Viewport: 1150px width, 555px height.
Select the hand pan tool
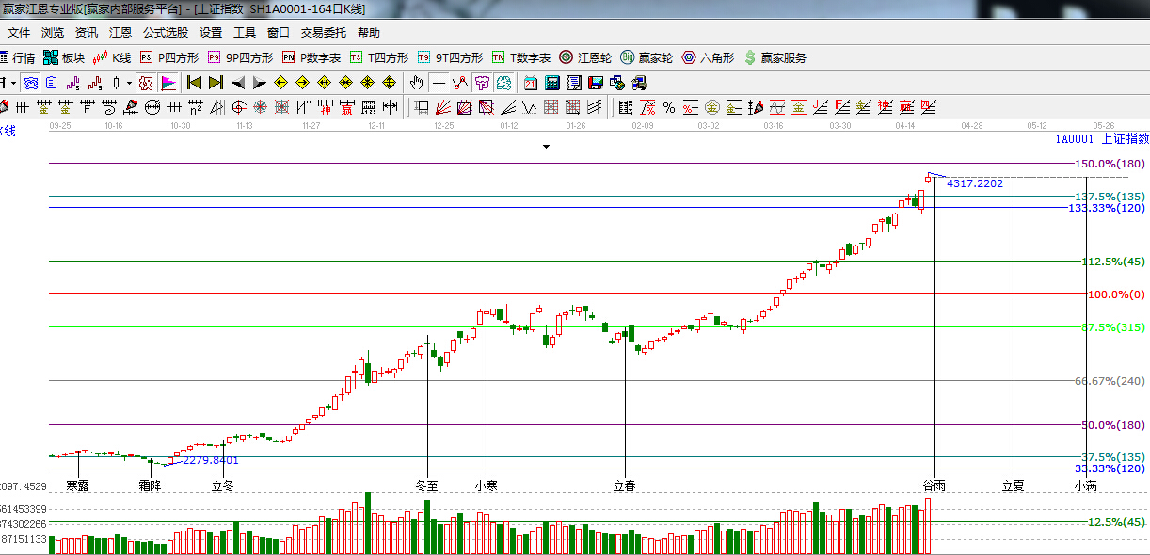click(416, 83)
